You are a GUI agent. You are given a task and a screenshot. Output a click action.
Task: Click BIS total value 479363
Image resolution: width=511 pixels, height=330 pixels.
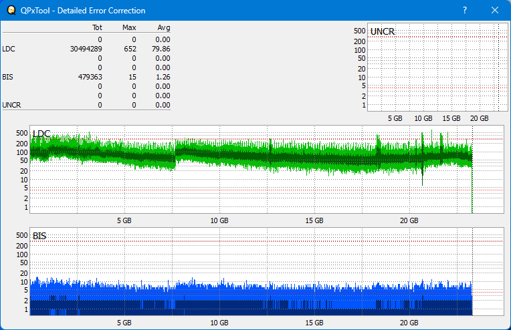click(x=90, y=77)
